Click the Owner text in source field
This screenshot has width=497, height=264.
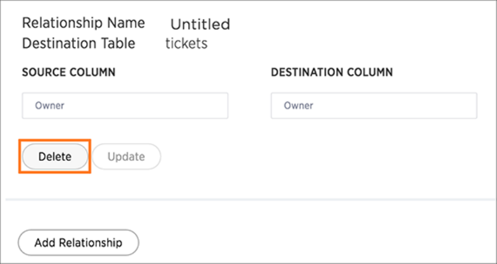tap(49, 106)
